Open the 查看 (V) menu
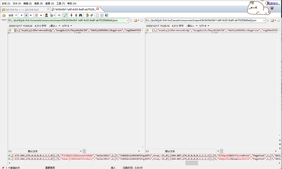The width and height of the screenshot is (282, 169). (49, 3)
